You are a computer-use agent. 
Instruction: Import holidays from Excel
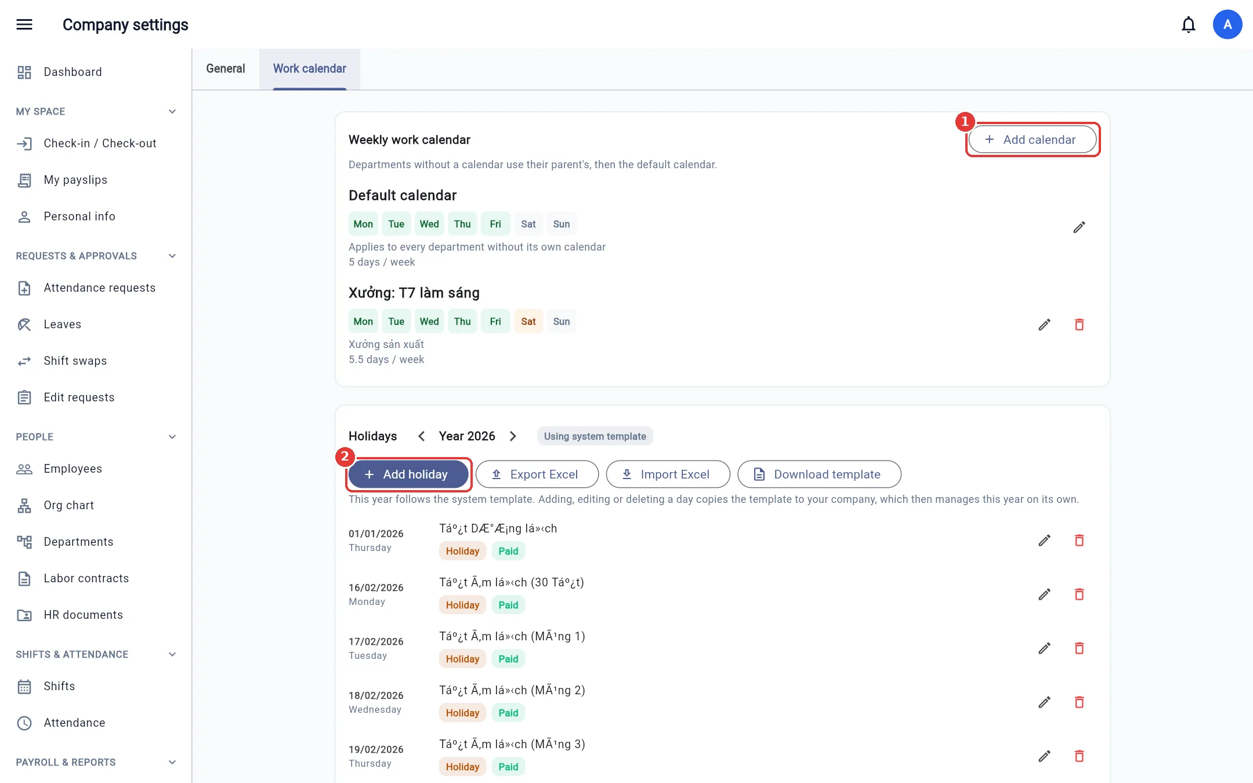(668, 474)
